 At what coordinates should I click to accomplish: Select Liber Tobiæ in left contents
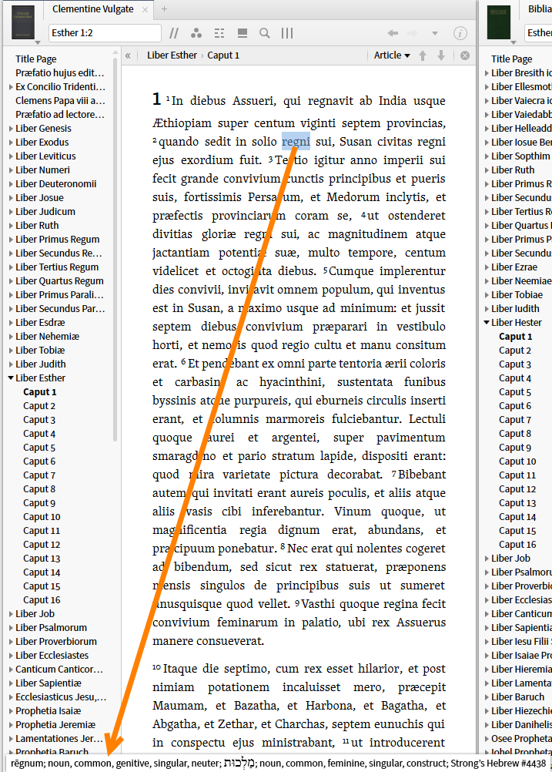tap(40, 351)
